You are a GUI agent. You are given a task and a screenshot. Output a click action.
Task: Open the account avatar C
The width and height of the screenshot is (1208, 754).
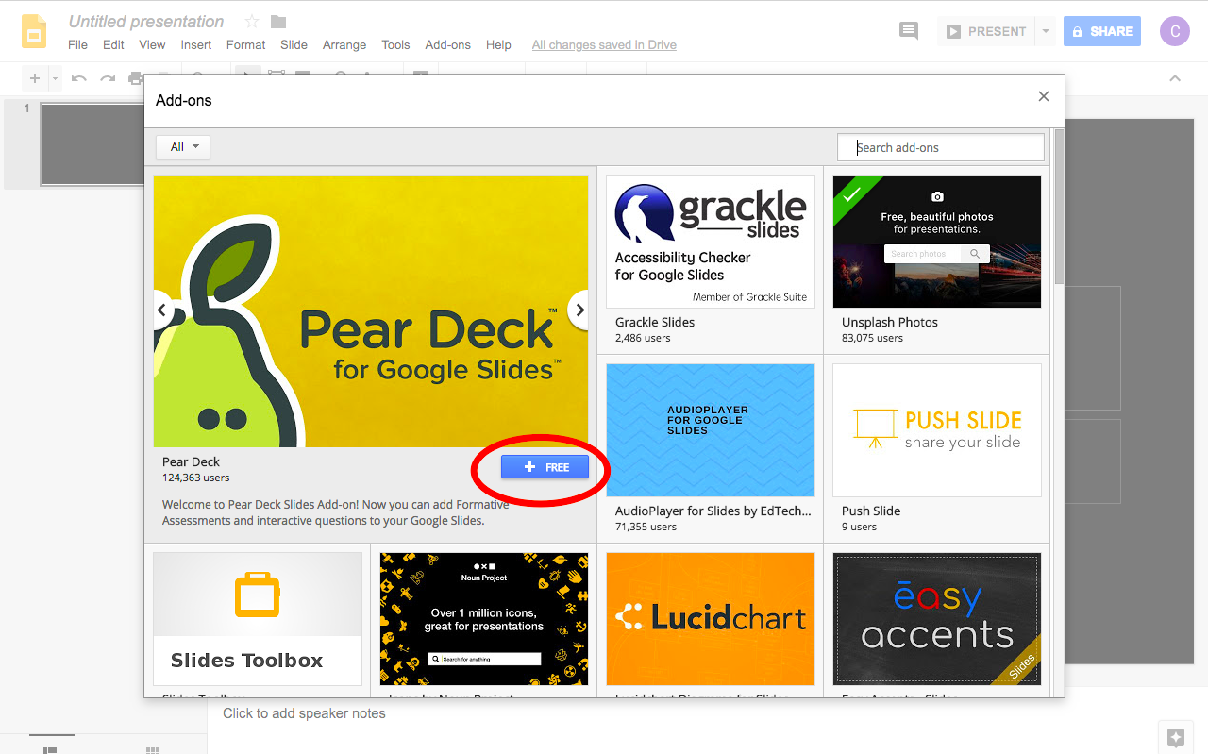point(1175,31)
